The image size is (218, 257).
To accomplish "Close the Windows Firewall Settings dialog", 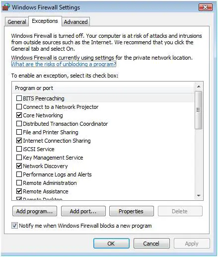I will tap(206, 7).
